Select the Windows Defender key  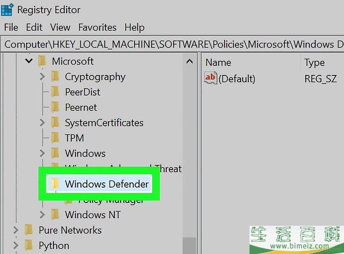[107, 184]
